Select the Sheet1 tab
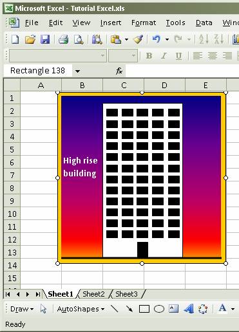The height and width of the screenshot is (332, 239). tap(61, 294)
